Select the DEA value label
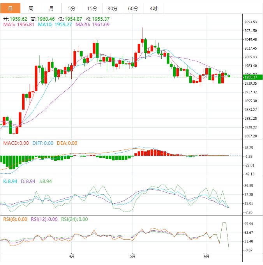Screen dimensions: 263x265 67,143
